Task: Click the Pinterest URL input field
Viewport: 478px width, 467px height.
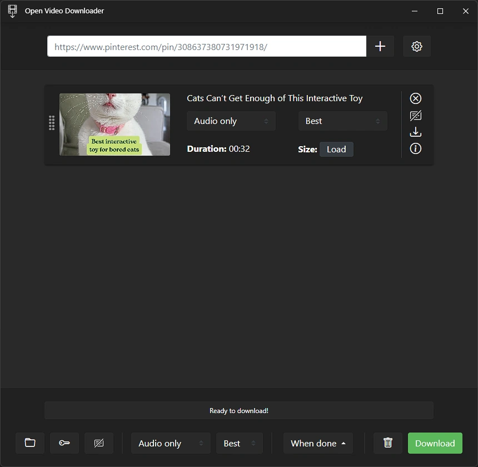Action: [x=207, y=46]
